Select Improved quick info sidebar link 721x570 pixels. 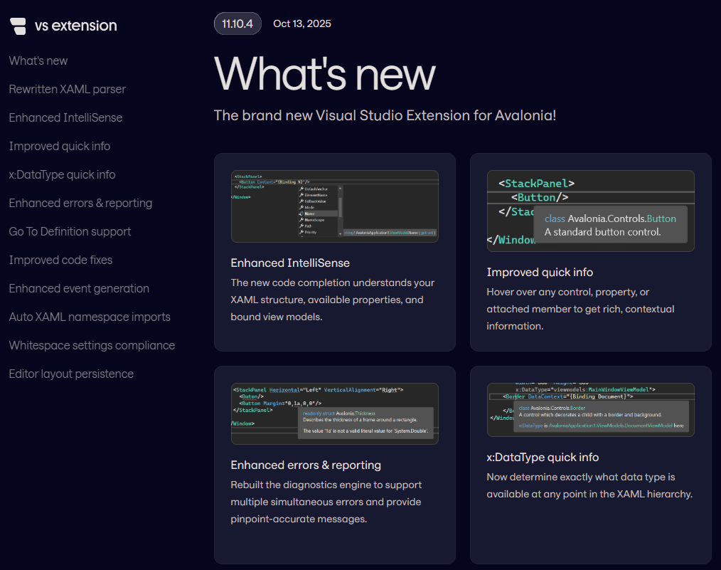pos(60,147)
